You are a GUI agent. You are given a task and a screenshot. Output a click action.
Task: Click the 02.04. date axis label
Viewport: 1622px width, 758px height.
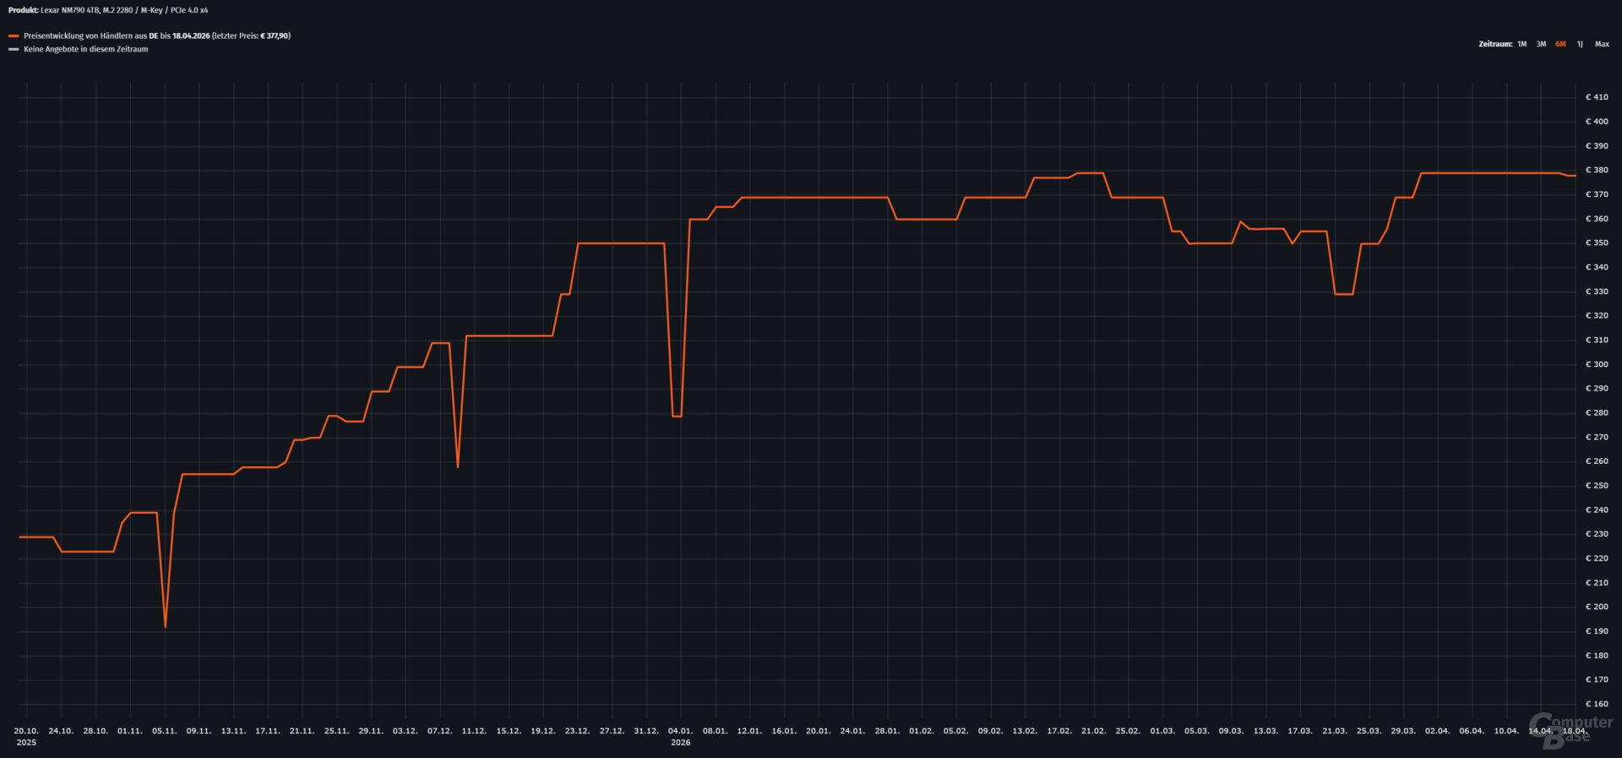point(1437,731)
